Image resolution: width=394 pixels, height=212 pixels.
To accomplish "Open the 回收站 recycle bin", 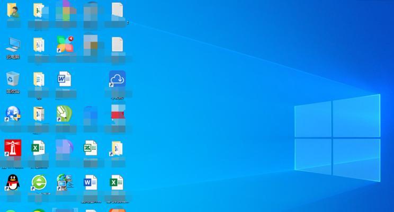I will [13, 79].
